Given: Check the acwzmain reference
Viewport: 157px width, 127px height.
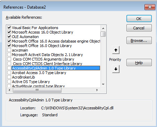Looking at the screenshot, I should (9, 50).
